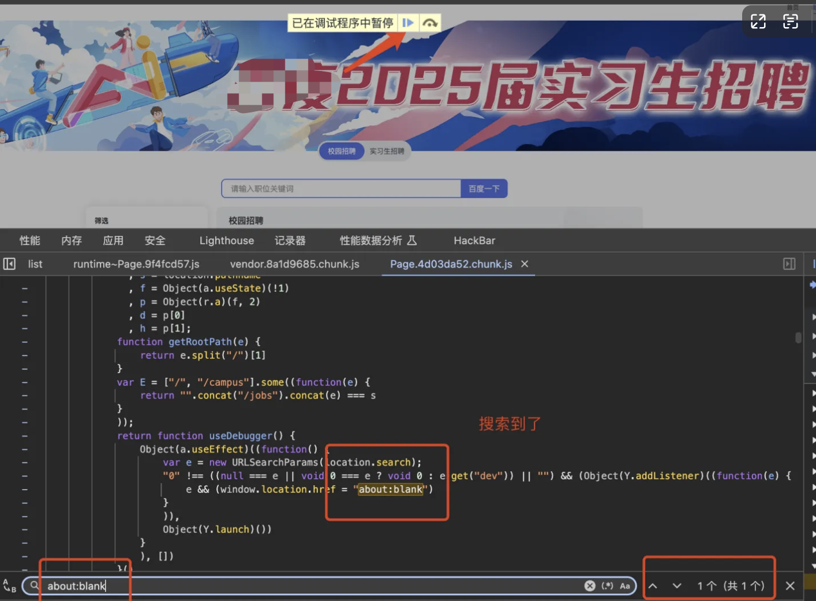
Task: Toggle match case search option
Action: [625, 586]
